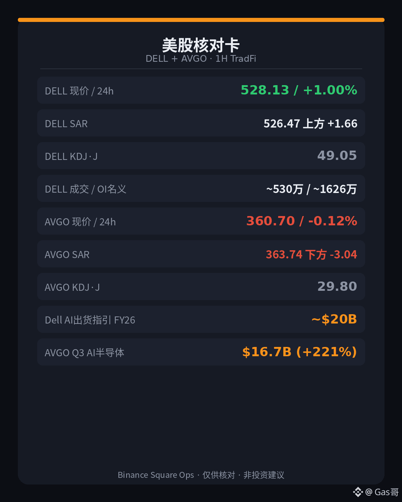
Task: Select the Dell AI出货指引 FY26 row
Action: click(x=201, y=319)
